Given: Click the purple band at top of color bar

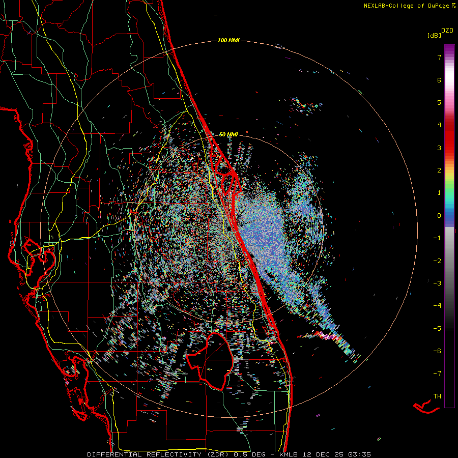Looking at the screenshot, I should point(449,50).
